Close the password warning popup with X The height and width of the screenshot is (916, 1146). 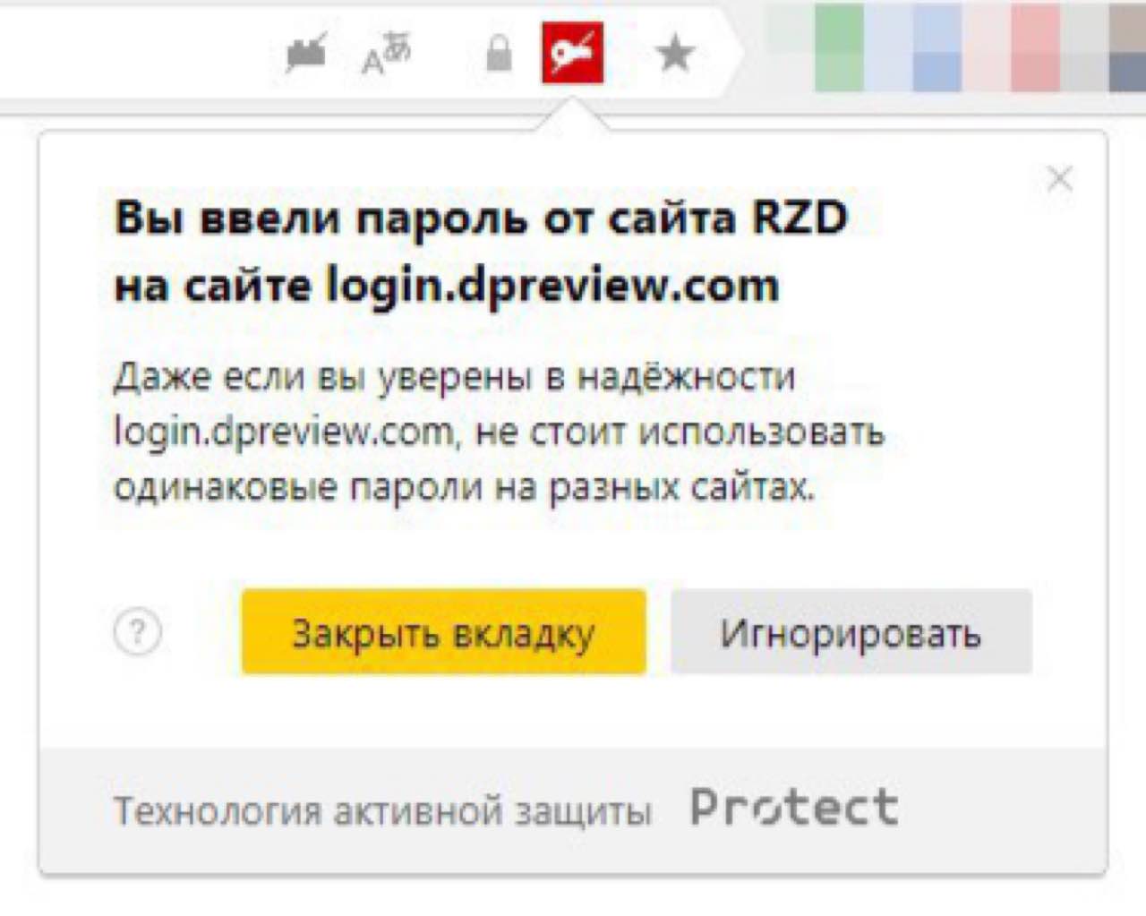pos(1060,179)
